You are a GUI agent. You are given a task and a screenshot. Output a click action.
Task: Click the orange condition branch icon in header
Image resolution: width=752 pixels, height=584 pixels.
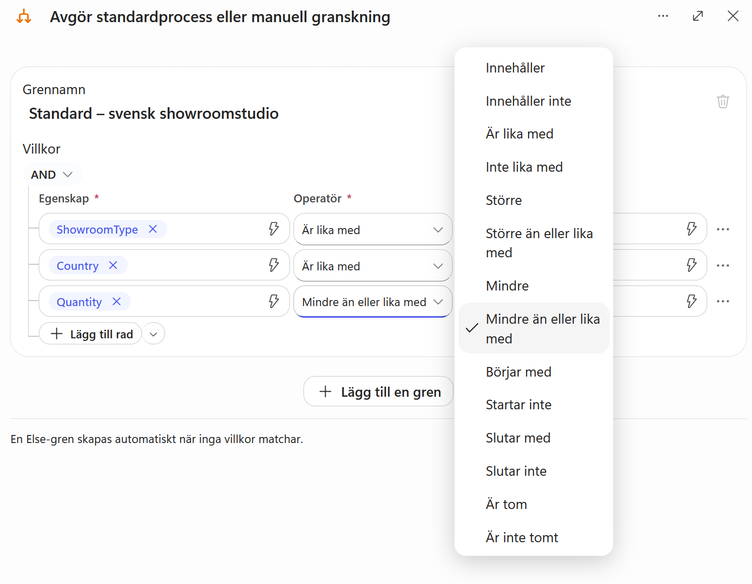pos(24,17)
